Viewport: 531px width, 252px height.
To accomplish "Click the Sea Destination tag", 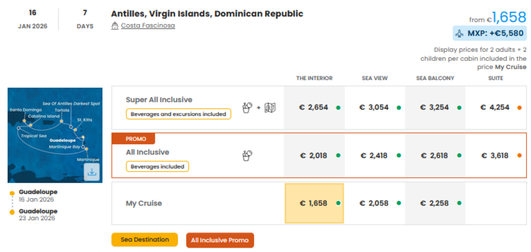I will click(x=145, y=240).
